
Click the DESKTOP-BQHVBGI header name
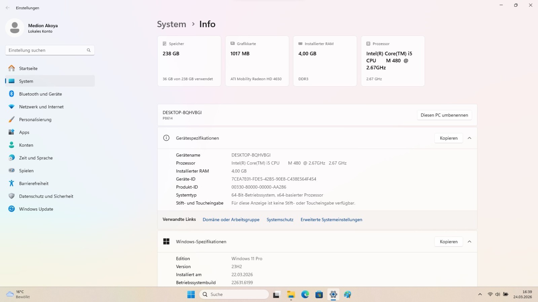(182, 112)
